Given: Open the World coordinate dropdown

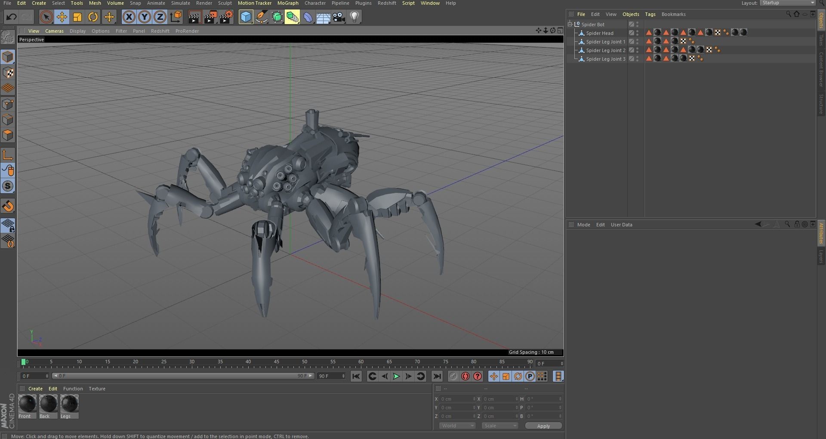Looking at the screenshot, I should [x=457, y=426].
